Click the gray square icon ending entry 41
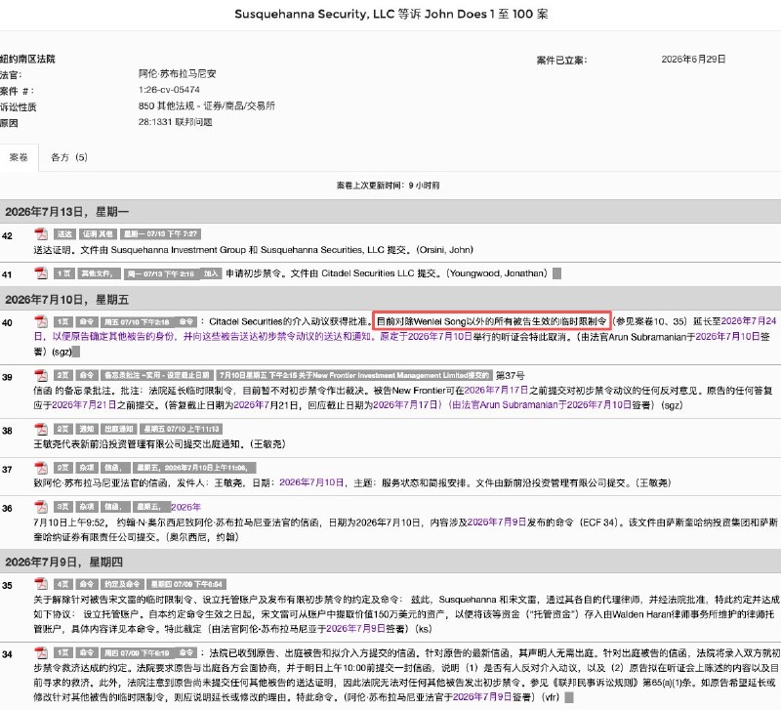Image resolution: width=781 pixels, height=710 pixels. 557,273
